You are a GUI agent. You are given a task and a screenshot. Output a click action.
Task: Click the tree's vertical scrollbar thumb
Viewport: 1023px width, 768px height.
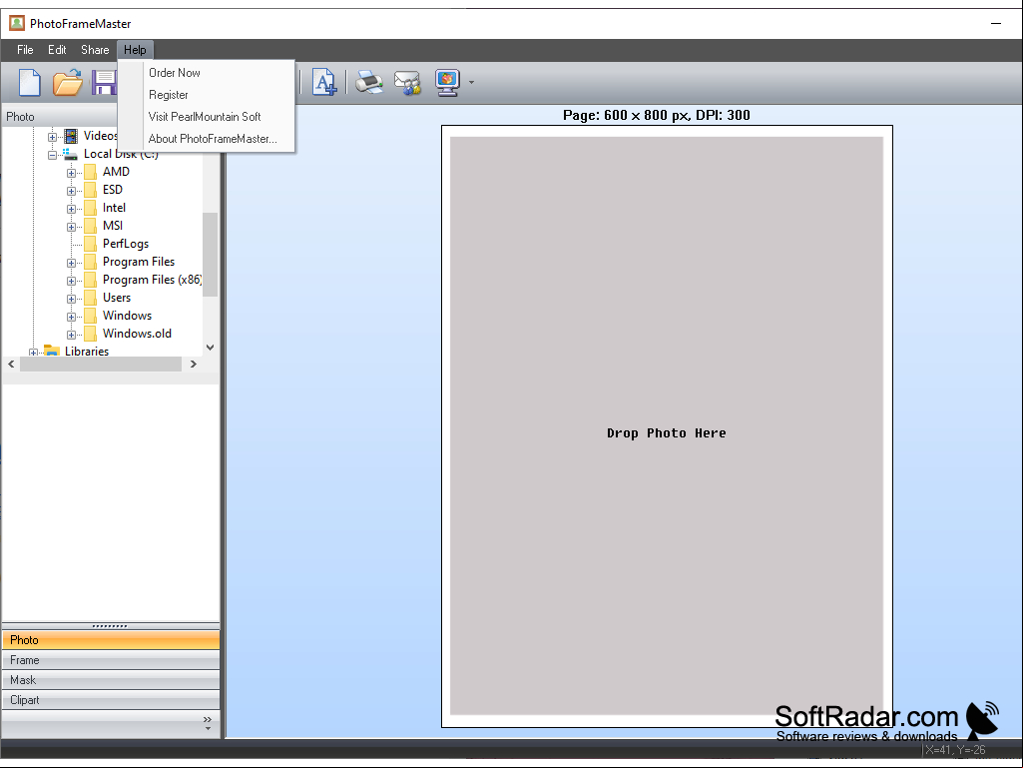210,255
